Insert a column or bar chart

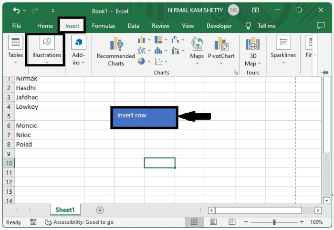(144, 40)
